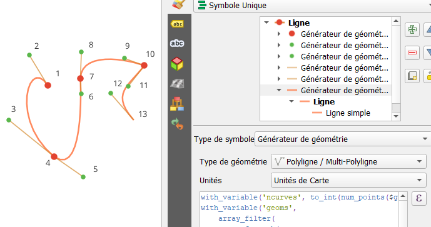Open the History undo/redo tab icon
The width and height of the screenshot is (431, 227).
[x=177, y=124]
